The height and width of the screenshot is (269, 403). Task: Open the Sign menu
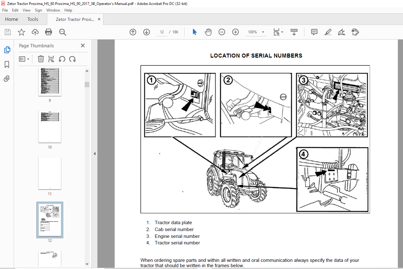pyautogui.click(x=39, y=10)
